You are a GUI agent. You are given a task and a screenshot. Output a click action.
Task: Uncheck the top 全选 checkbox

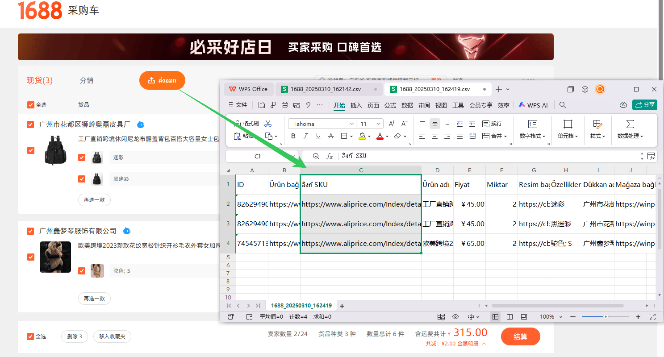click(31, 105)
